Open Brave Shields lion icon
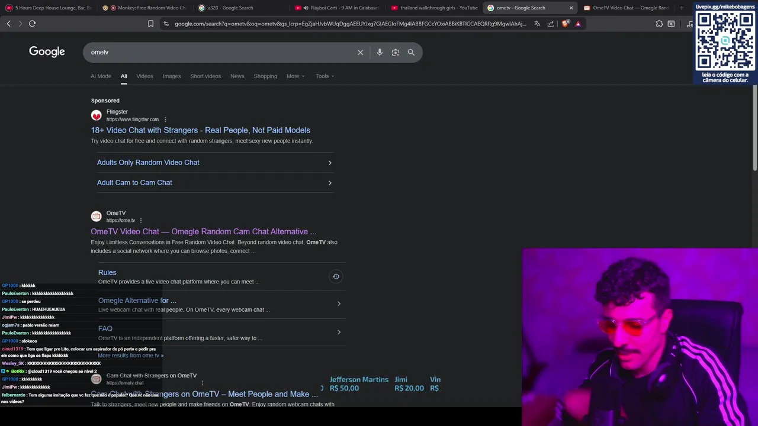 click(565, 24)
